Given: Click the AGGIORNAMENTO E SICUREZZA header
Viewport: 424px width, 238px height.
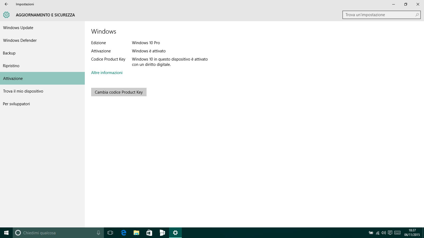Looking at the screenshot, I should [45, 15].
